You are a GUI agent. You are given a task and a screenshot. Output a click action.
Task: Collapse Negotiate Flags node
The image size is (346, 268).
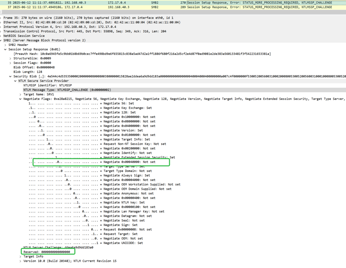20,99
